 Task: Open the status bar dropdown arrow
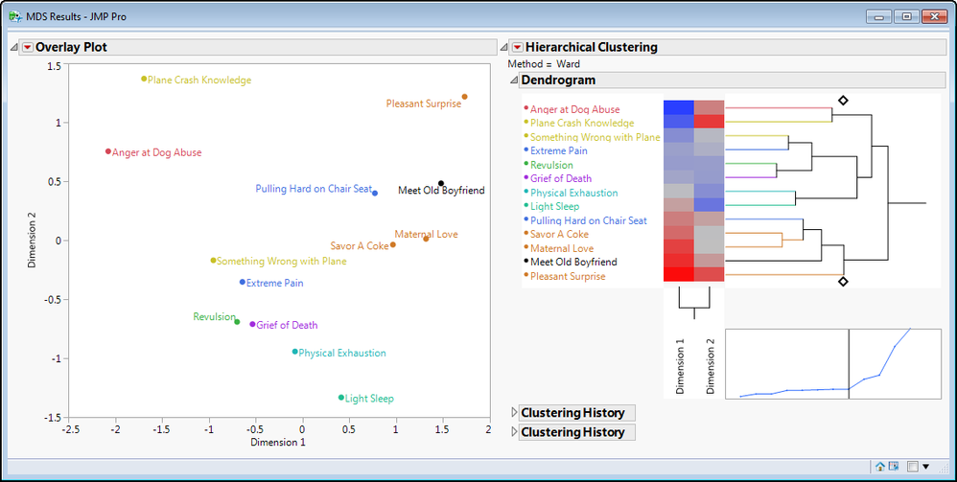925,467
